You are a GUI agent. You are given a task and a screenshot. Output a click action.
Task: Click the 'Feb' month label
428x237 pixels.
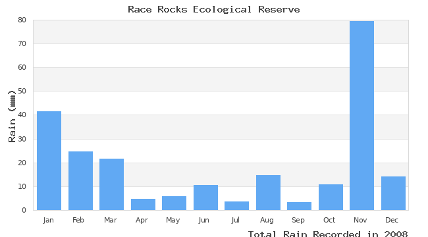(78, 220)
